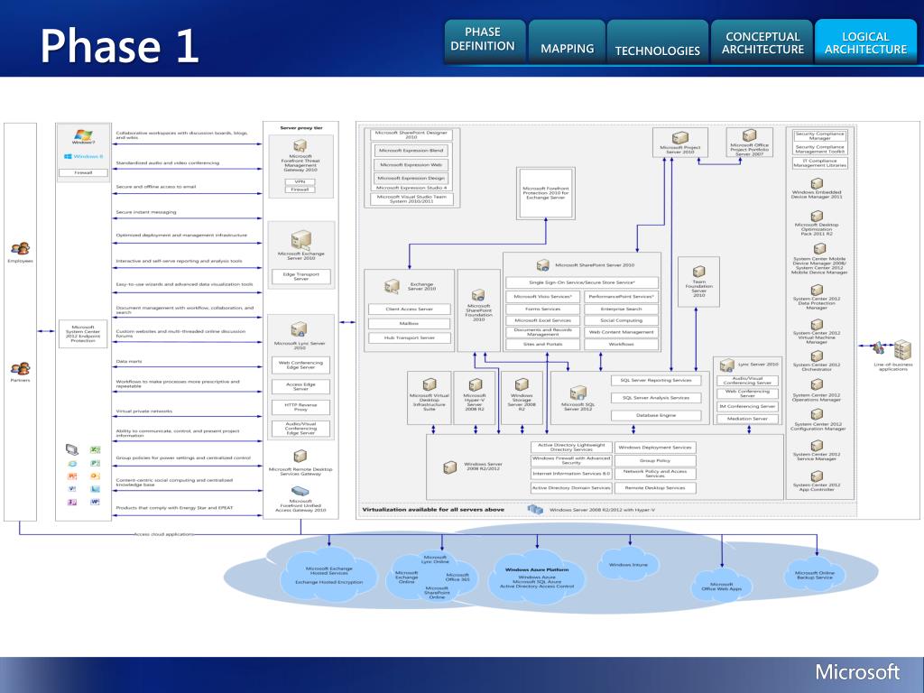Click the Windows Intune cloud

click(628, 565)
